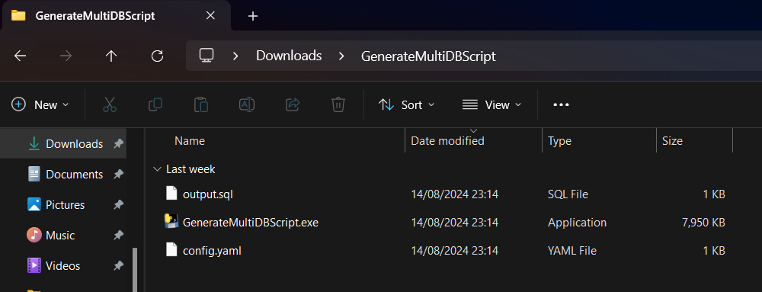Select the output.sql file icon
The width and height of the screenshot is (762, 292).
pos(171,194)
